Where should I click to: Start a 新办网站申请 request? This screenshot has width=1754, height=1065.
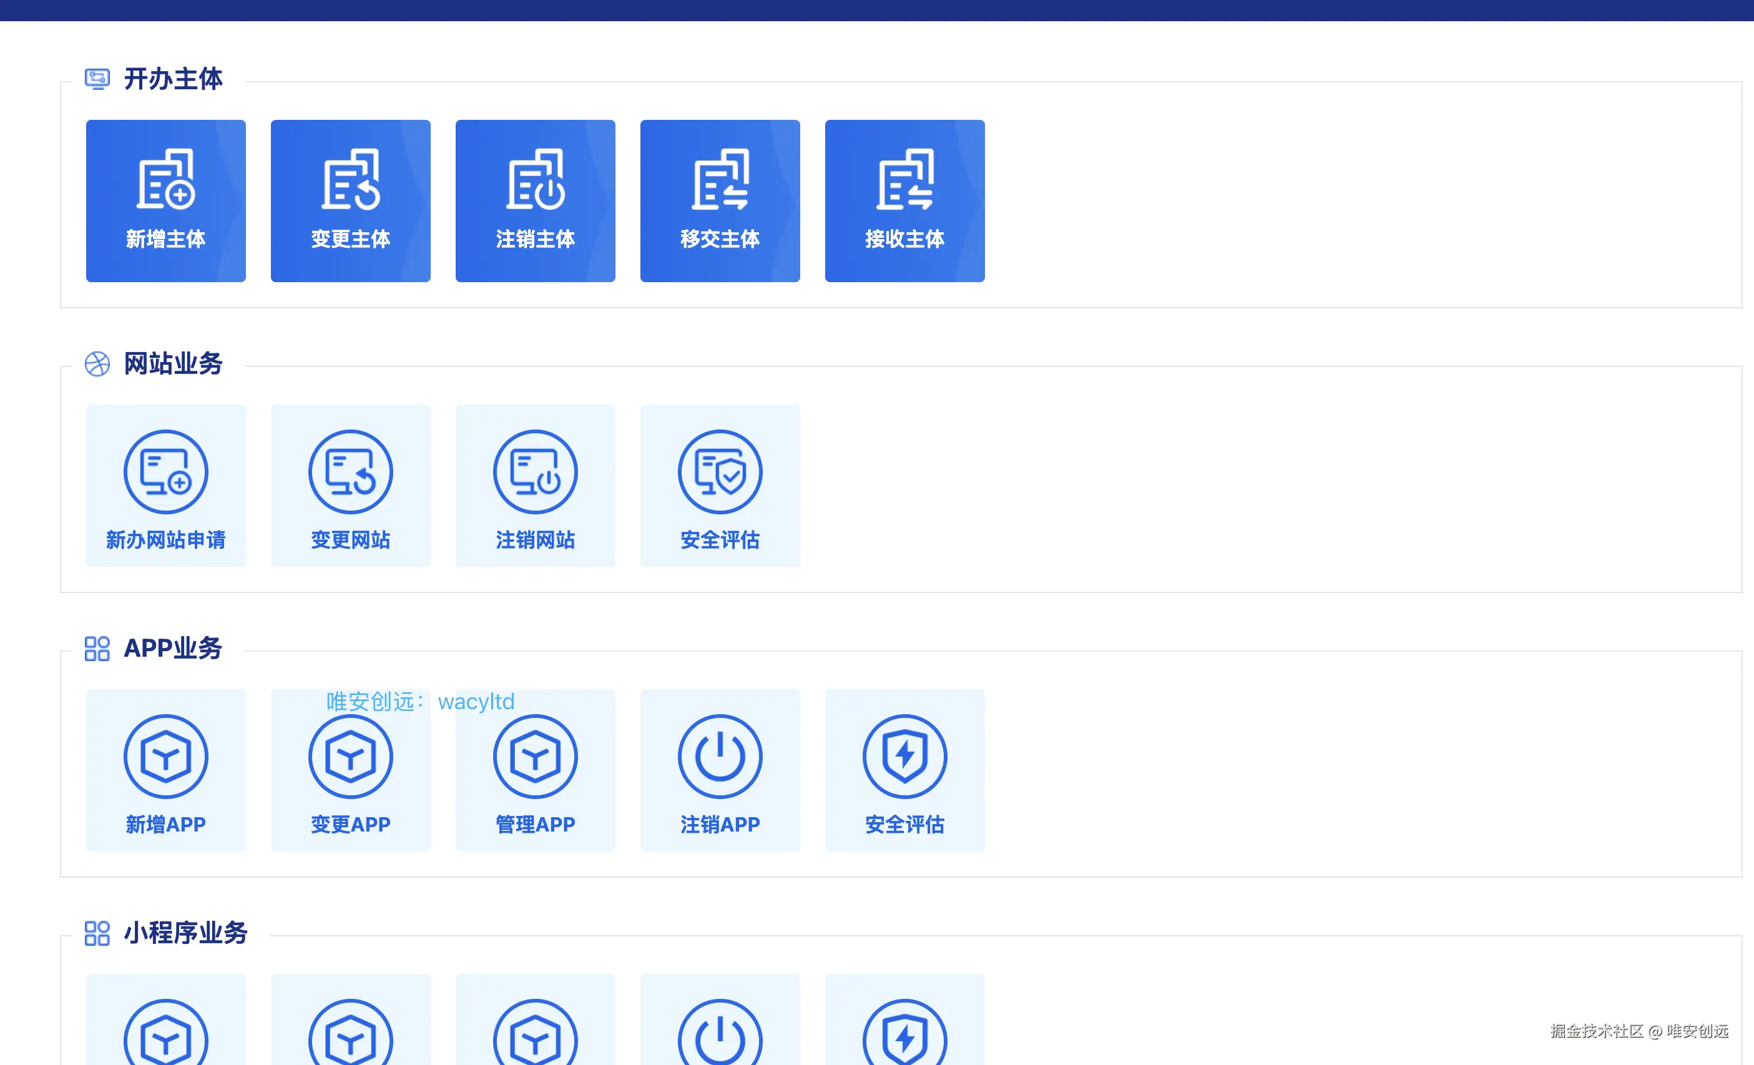[166, 486]
